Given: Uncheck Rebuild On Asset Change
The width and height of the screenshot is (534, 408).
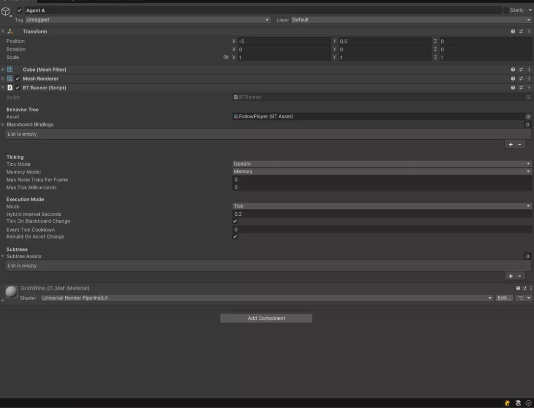Looking at the screenshot, I should 235,237.
